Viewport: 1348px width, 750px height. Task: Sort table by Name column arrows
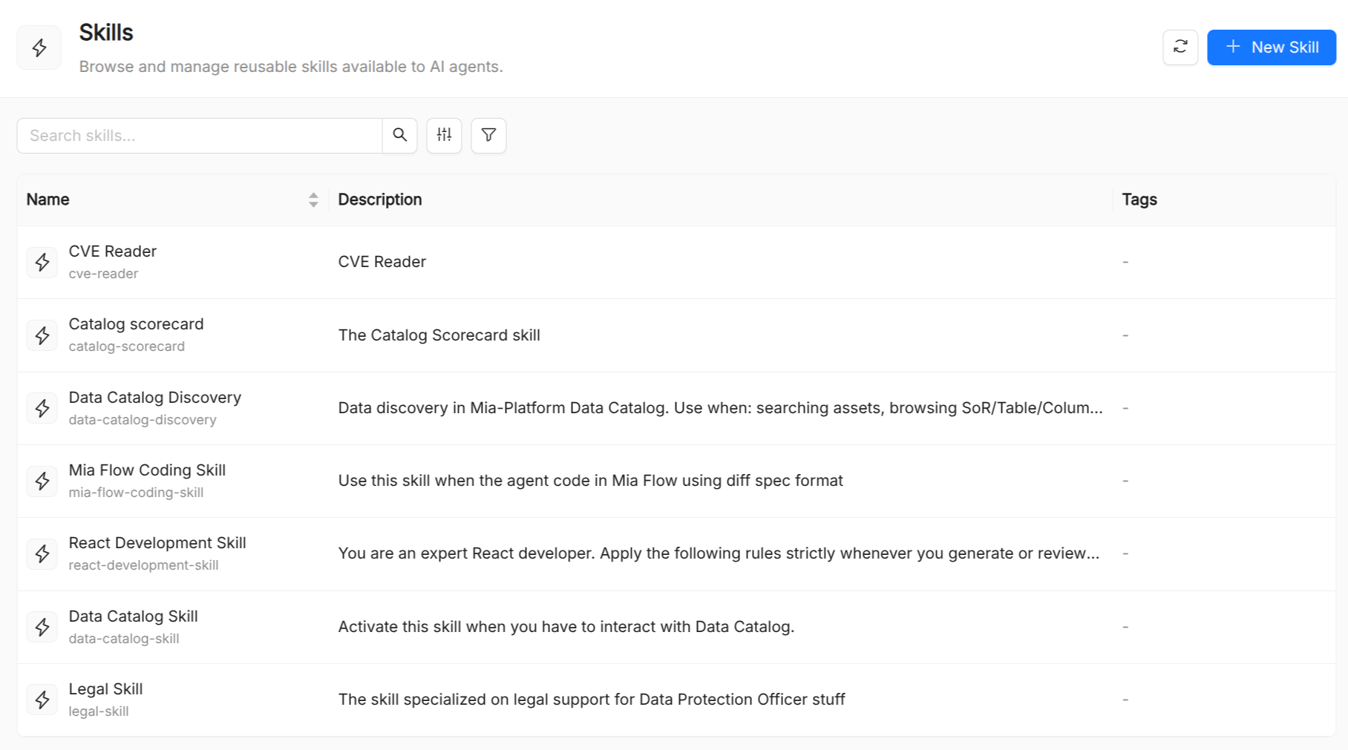click(313, 200)
